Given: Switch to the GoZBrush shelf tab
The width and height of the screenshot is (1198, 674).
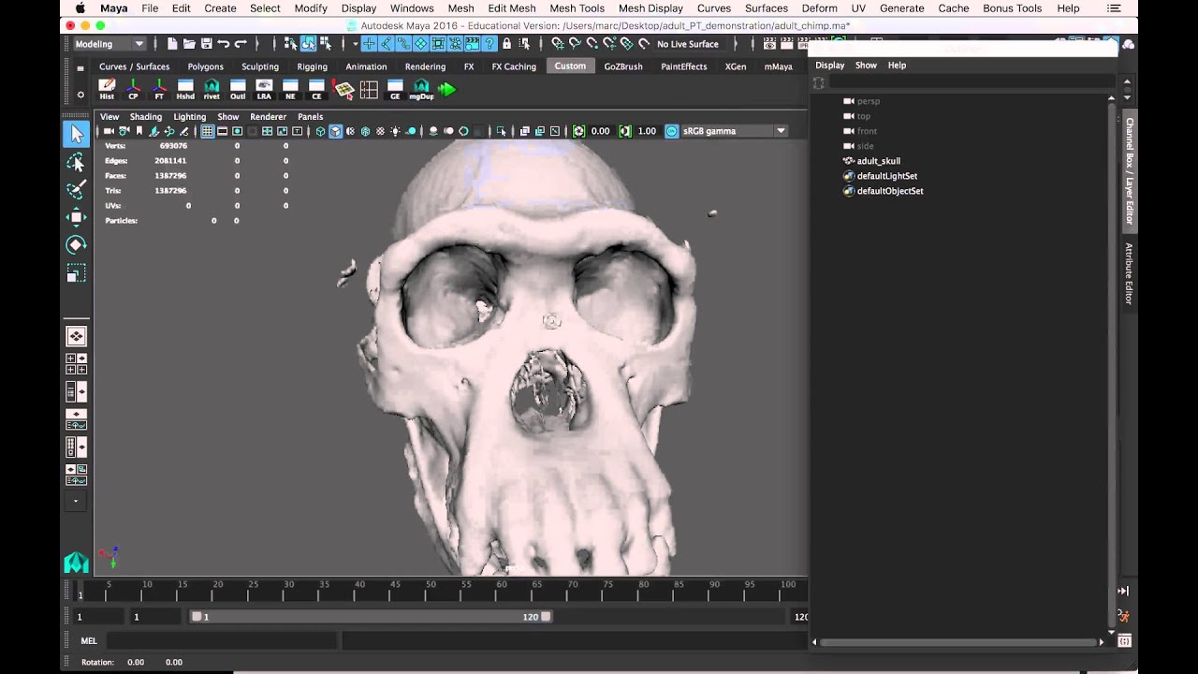Looking at the screenshot, I should [x=623, y=67].
